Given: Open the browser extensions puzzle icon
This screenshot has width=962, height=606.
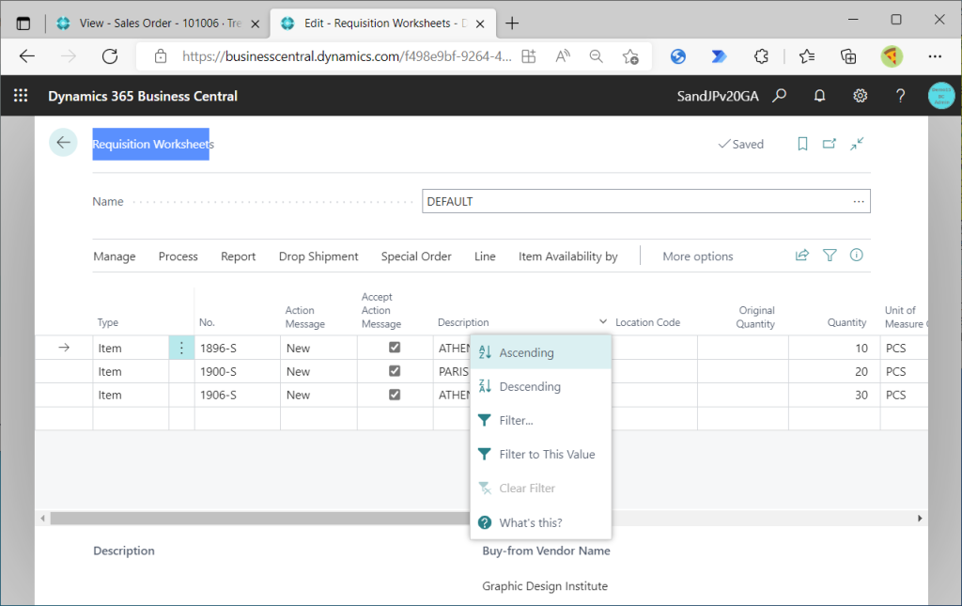Looking at the screenshot, I should 761,56.
